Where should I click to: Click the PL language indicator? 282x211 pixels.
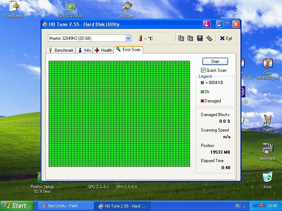click(238, 206)
